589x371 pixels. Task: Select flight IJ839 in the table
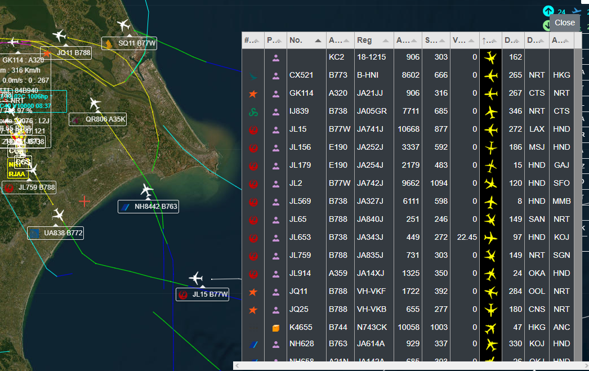[x=408, y=111]
